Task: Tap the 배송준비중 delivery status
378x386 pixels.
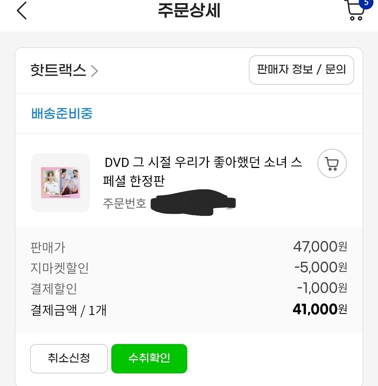Action: (62, 114)
